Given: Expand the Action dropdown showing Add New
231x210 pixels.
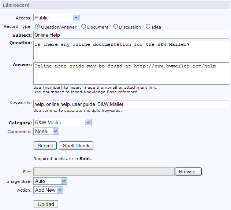Looking at the screenshot, I should (x=48, y=190).
